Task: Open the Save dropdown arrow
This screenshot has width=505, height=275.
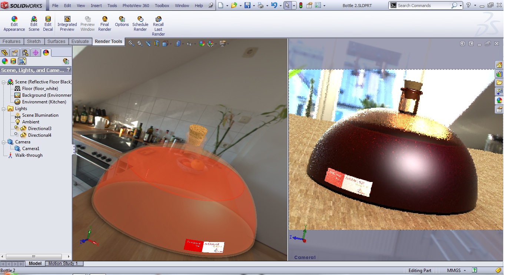Action: (x=253, y=6)
